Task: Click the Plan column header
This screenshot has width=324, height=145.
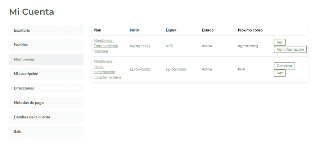Action: pyautogui.click(x=97, y=30)
